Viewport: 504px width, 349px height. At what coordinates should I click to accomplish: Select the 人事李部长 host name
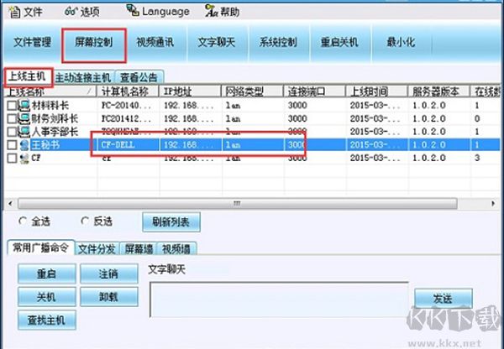coord(55,132)
